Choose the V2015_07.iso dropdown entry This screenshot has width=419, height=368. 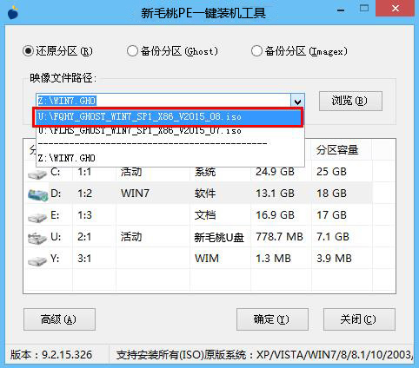170,131
